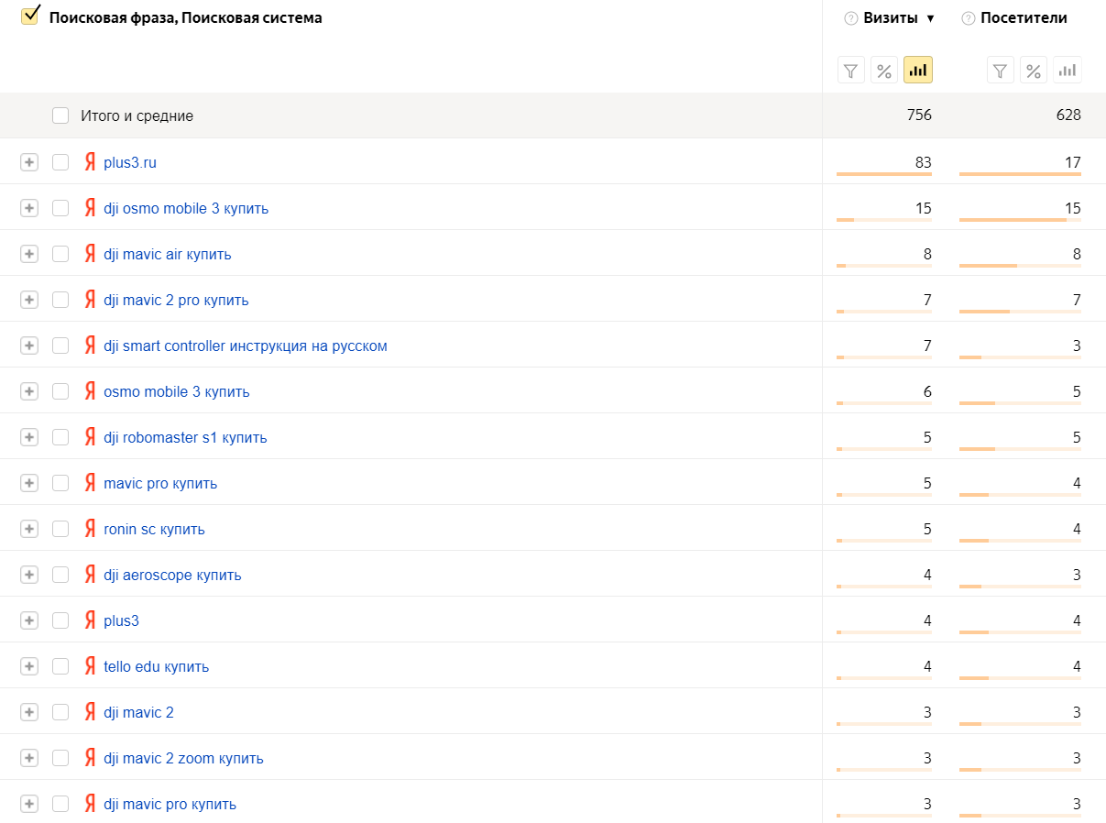The height and width of the screenshot is (823, 1106).
Task: Expand the dji aeroscope купить row
Action: click(x=29, y=575)
